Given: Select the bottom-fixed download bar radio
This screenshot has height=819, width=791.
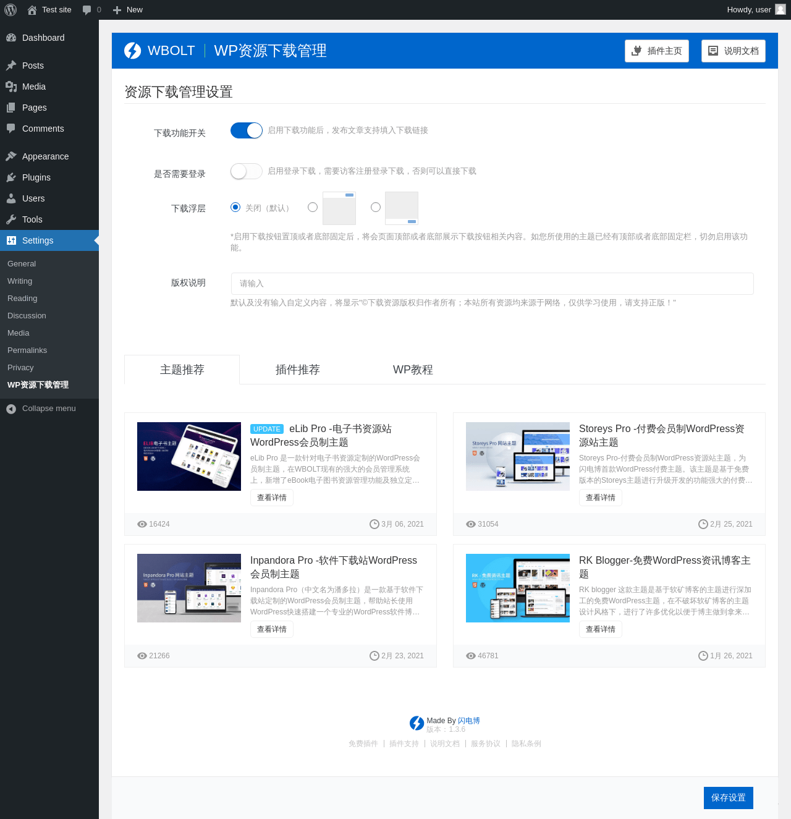Looking at the screenshot, I should click(x=376, y=207).
